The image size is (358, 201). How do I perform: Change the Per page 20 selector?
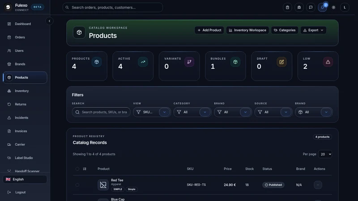click(325, 154)
